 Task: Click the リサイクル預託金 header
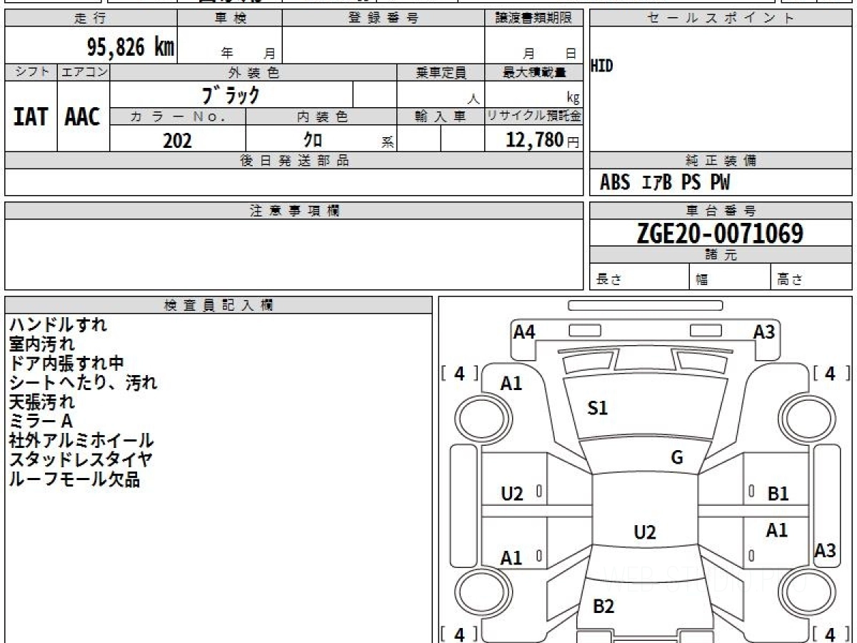point(533,116)
